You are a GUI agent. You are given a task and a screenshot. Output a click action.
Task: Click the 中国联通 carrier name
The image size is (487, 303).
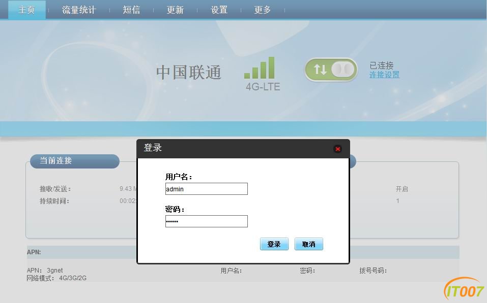[x=188, y=73]
